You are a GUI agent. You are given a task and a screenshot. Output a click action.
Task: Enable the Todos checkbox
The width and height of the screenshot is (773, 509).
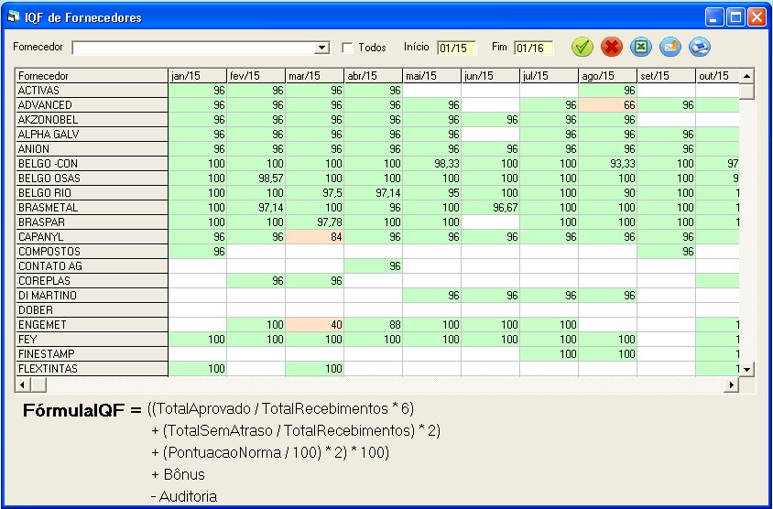coord(347,48)
